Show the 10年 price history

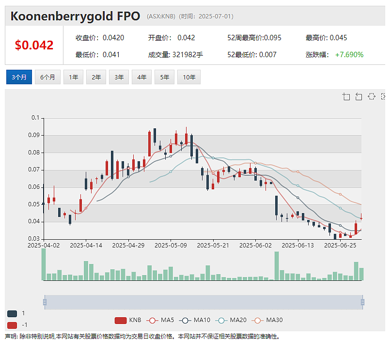189,77
